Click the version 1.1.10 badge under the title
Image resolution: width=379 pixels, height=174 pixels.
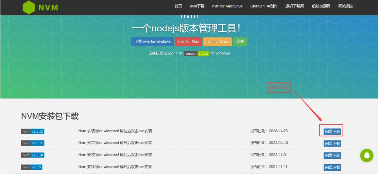pyautogui.click(x=196, y=54)
